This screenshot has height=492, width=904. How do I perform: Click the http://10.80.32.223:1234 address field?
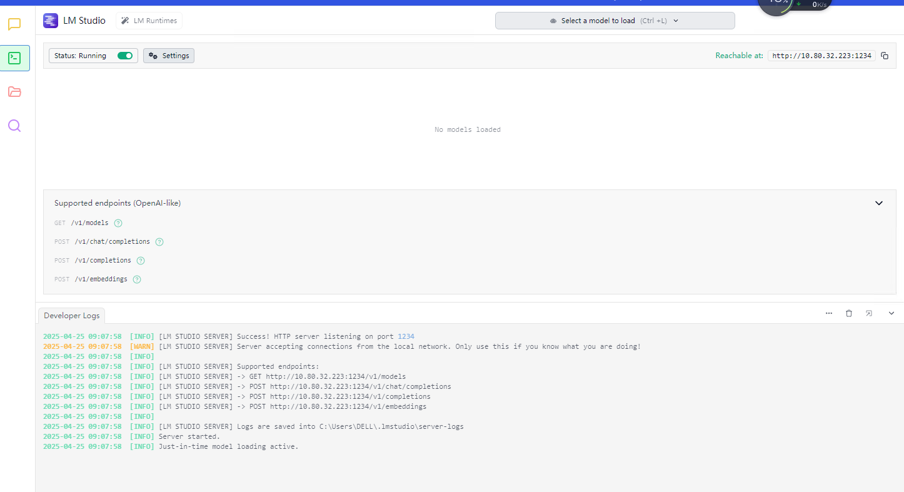(821, 56)
